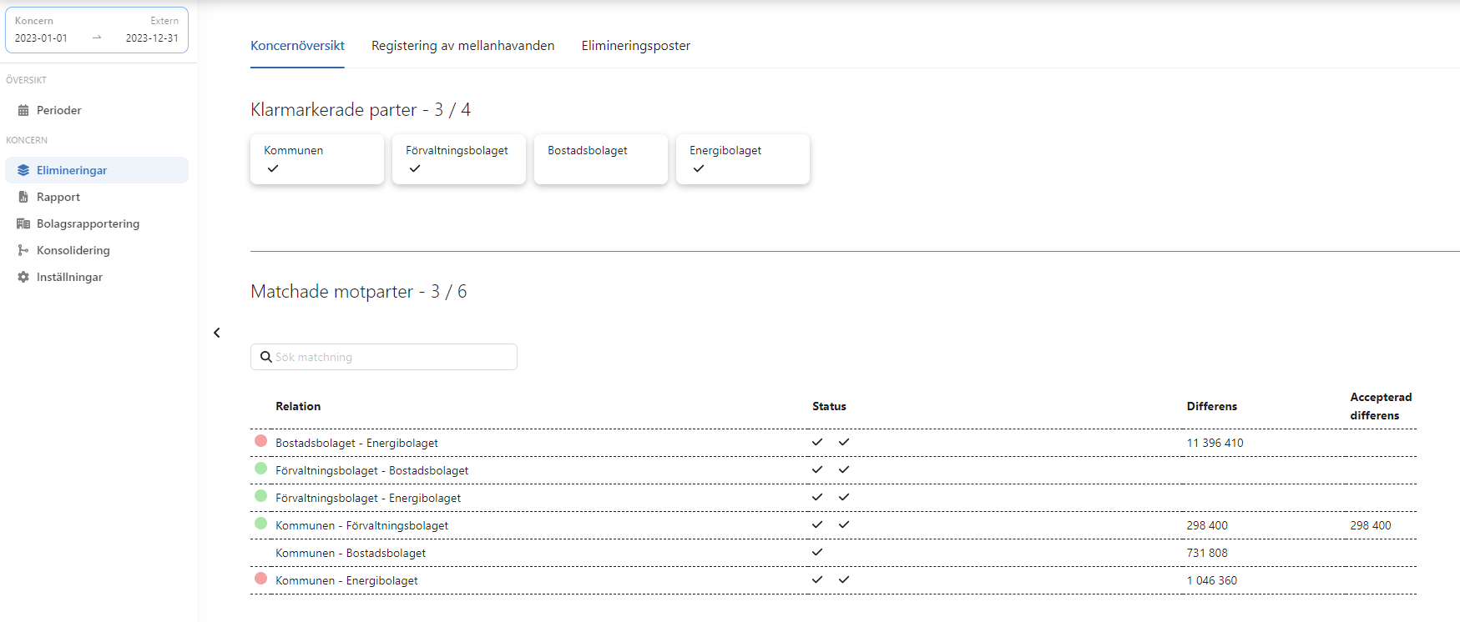1460x622 pixels.
Task: Open the Kommunen - Bostadsbolaget relation
Action: [351, 553]
